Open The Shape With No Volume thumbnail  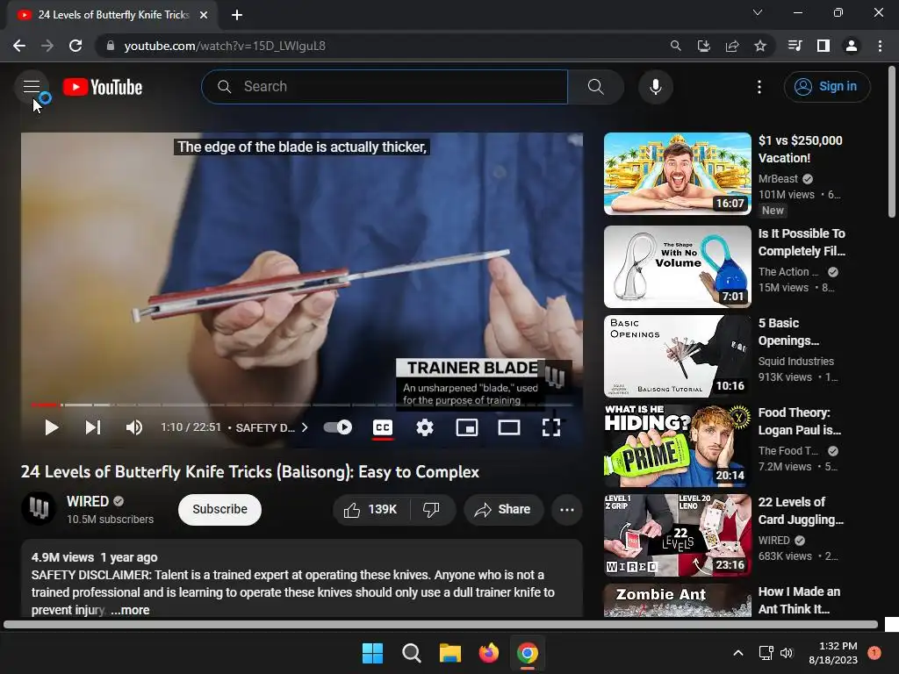(678, 267)
